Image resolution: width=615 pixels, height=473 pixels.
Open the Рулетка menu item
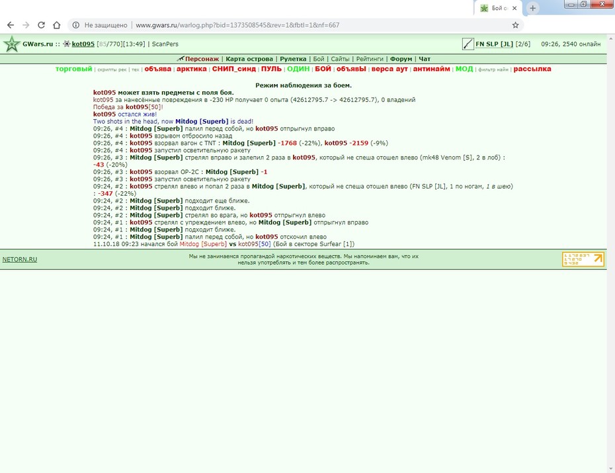293,59
